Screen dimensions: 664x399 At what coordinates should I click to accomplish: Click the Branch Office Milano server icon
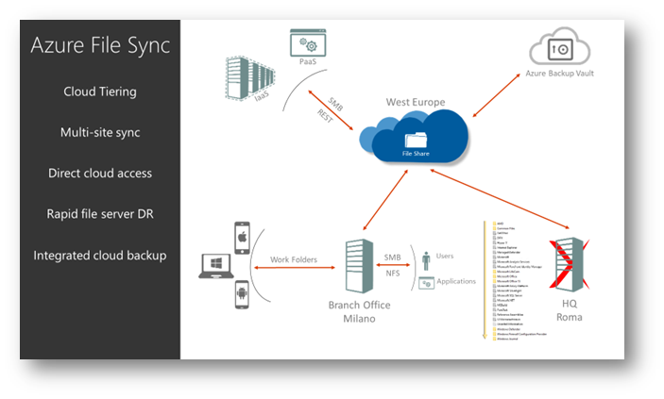pyautogui.click(x=359, y=266)
